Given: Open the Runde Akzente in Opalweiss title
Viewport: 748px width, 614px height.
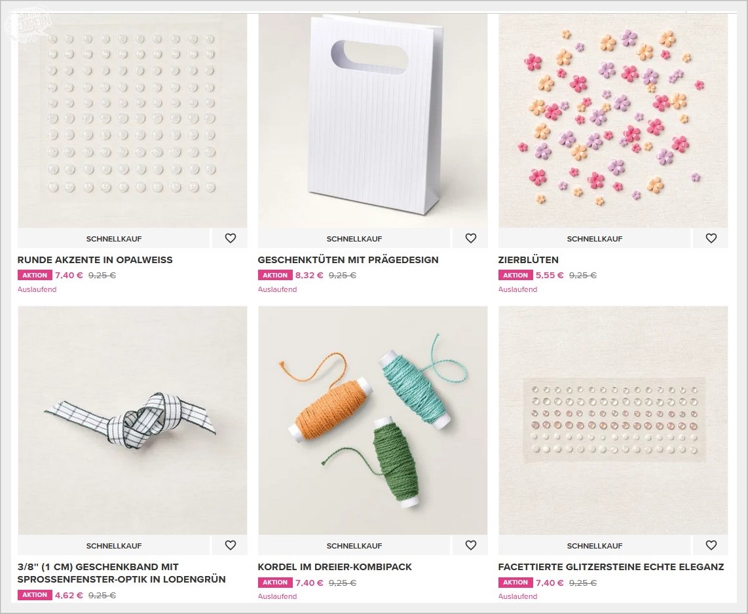Looking at the screenshot, I should [95, 261].
